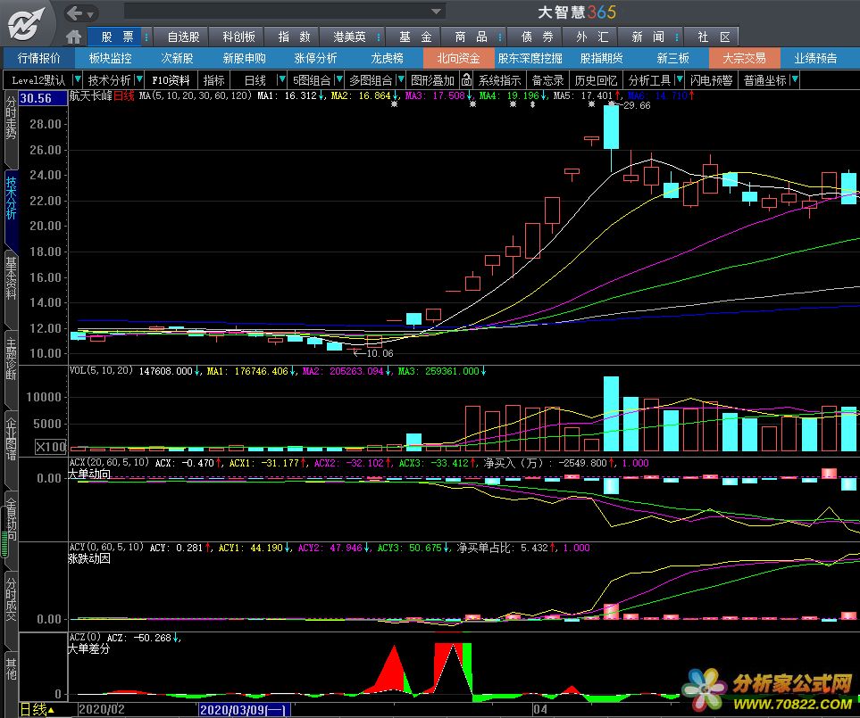Click the 历史回忆 toolbar button
The image size is (860, 718).
click(596, 80)
